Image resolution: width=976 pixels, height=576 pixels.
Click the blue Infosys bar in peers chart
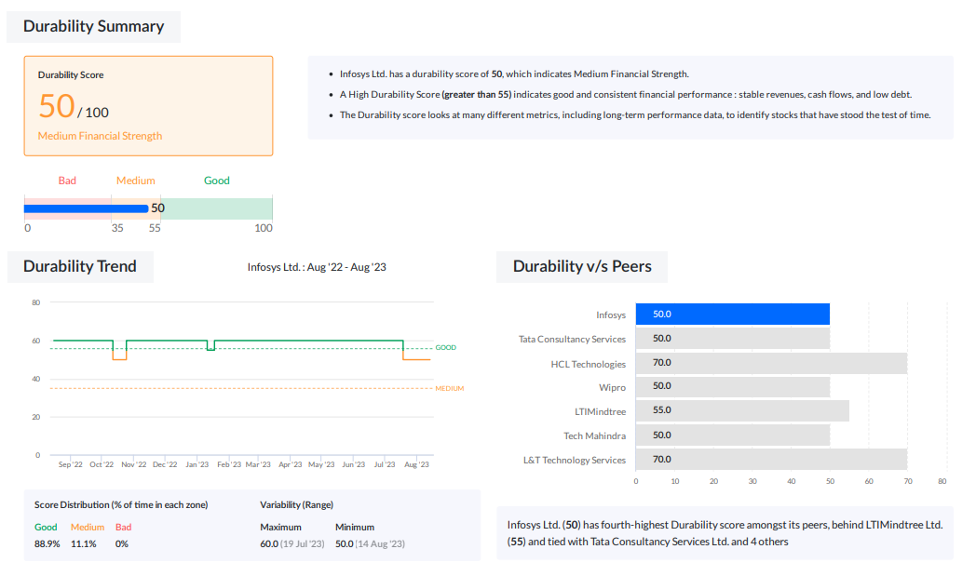(x=733, y=315)
